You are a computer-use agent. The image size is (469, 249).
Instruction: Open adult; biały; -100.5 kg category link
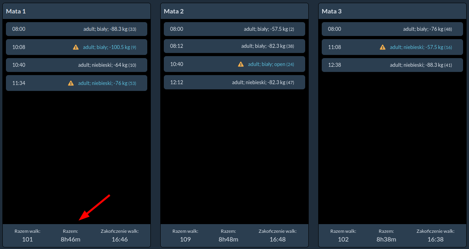[109, 47]
